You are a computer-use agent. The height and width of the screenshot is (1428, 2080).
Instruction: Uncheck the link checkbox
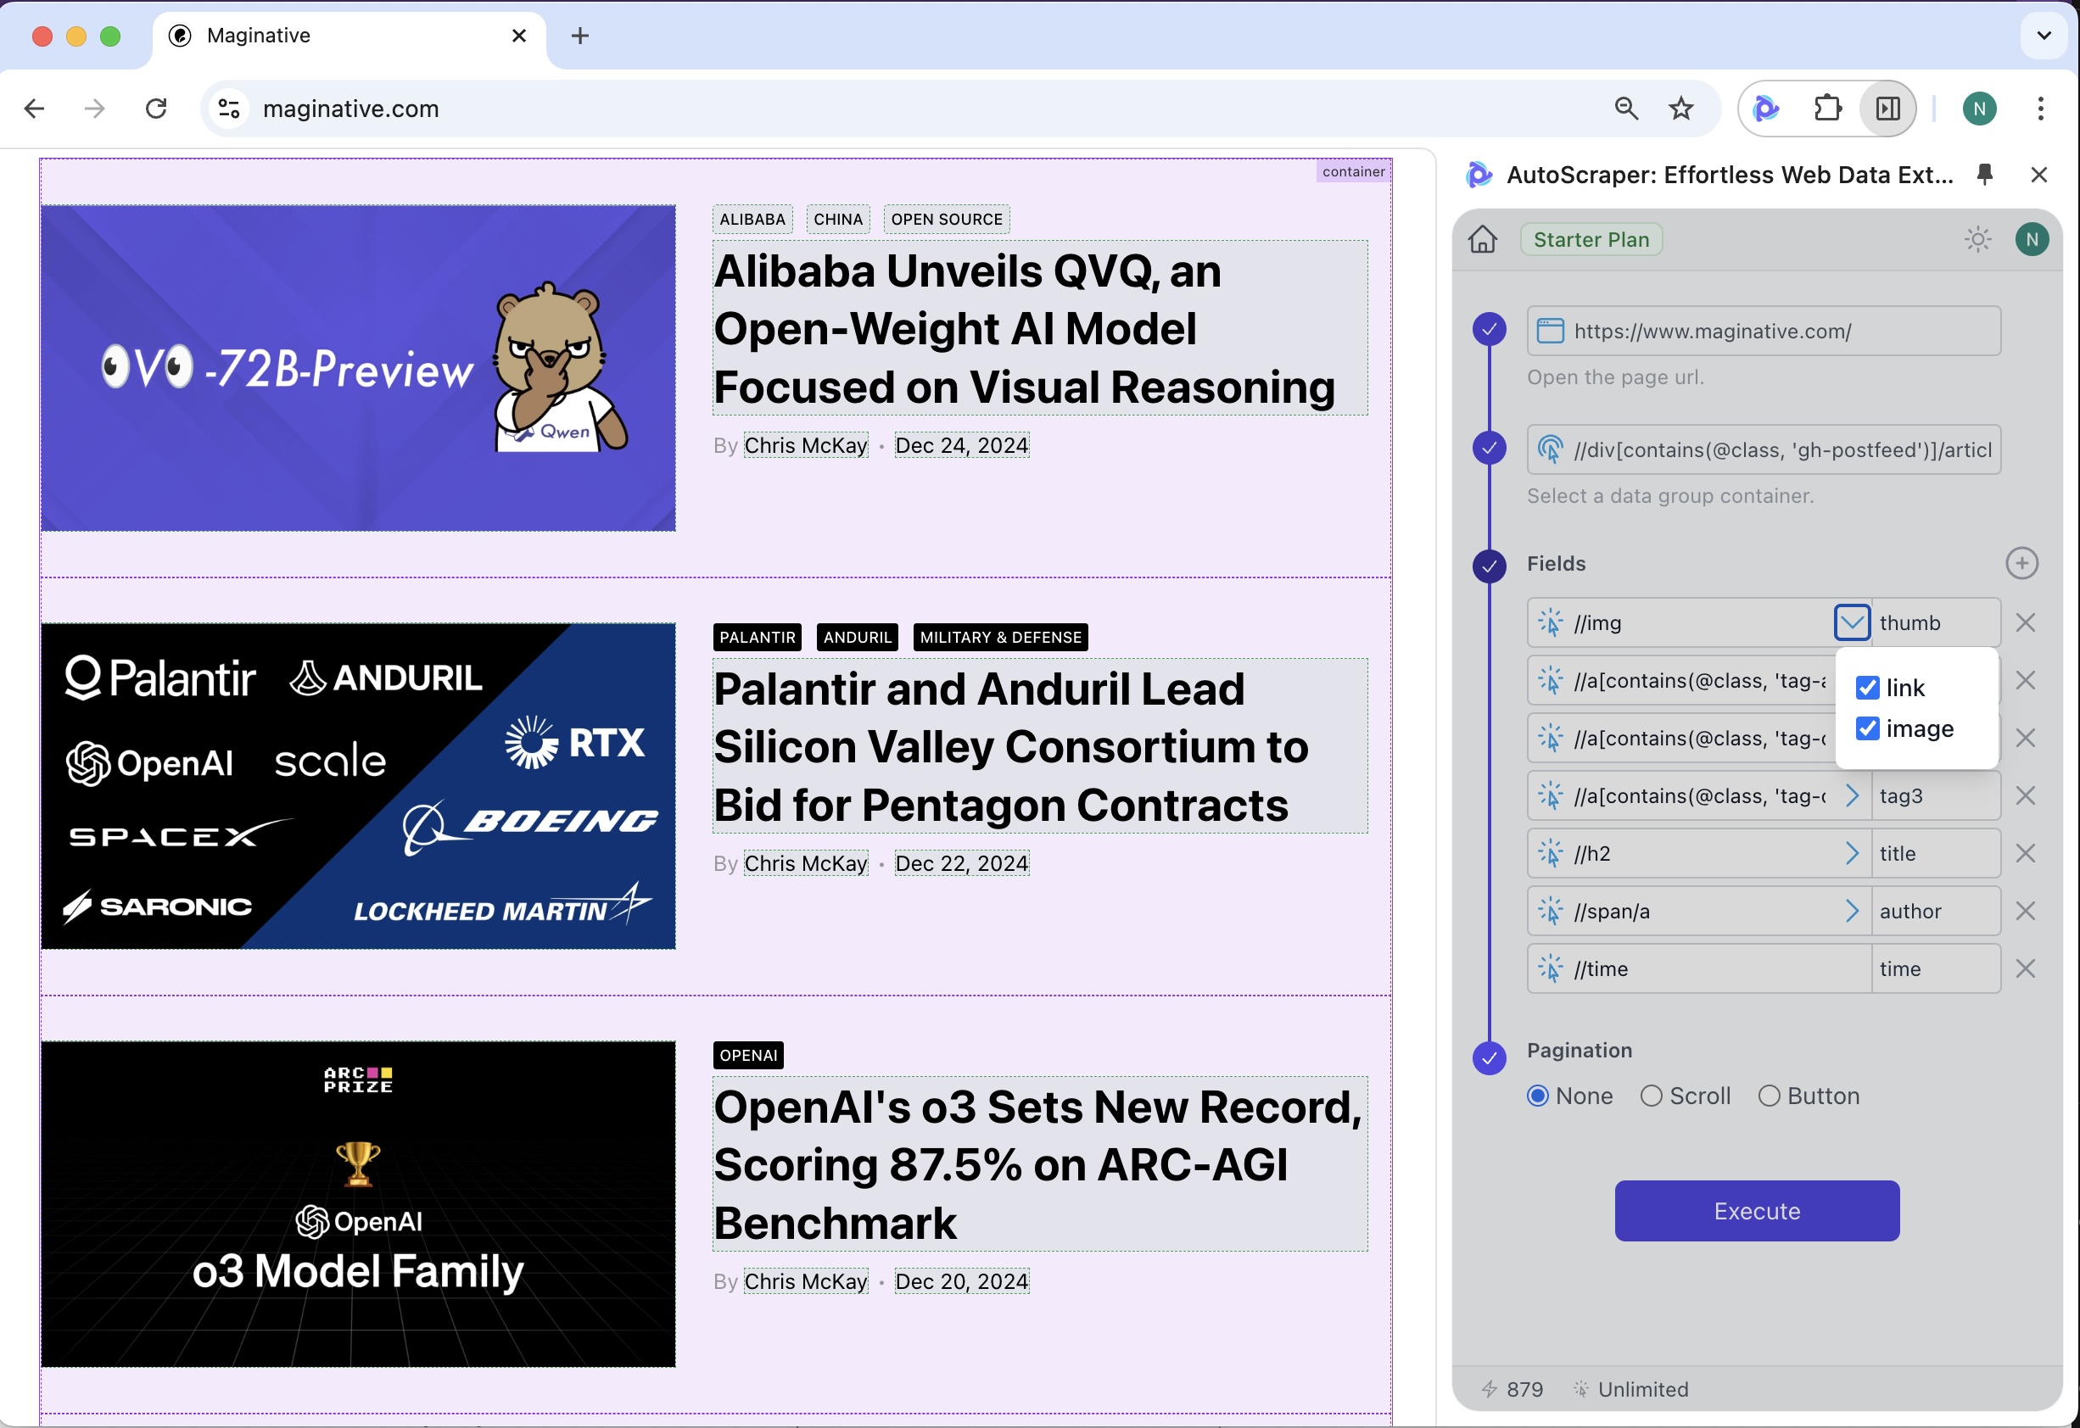(1867, 687)
